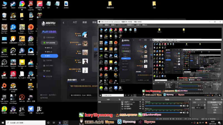Mute Mic/Aux in OBS mixer
Image resolution: width=223 pixels, height=125 pixels.
coord(184,112)
